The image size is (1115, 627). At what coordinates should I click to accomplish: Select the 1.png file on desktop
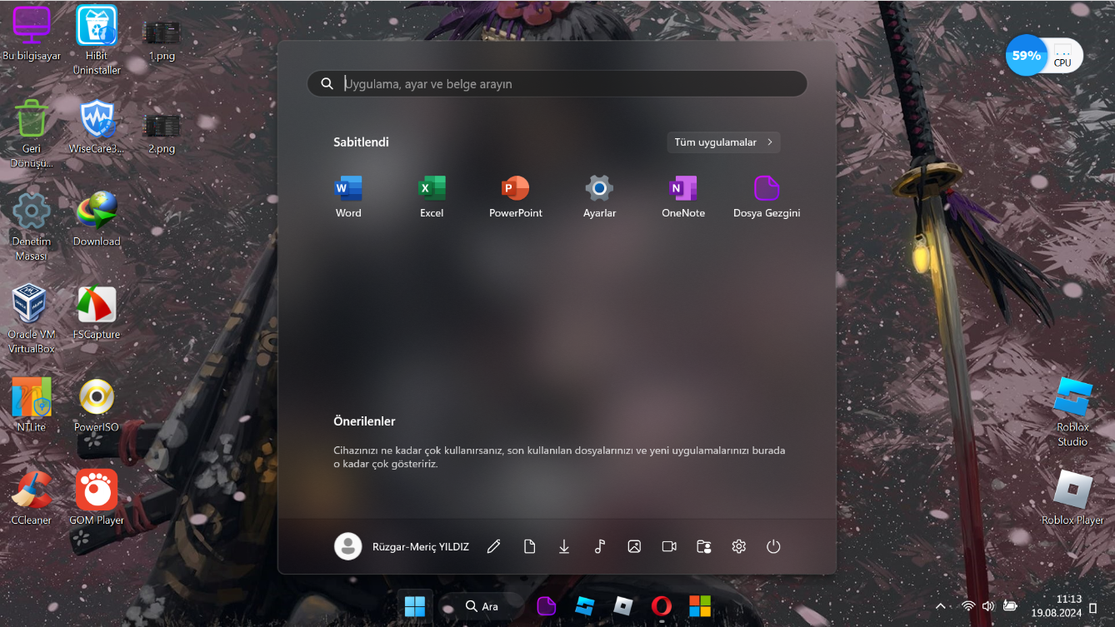click(162, 41)
